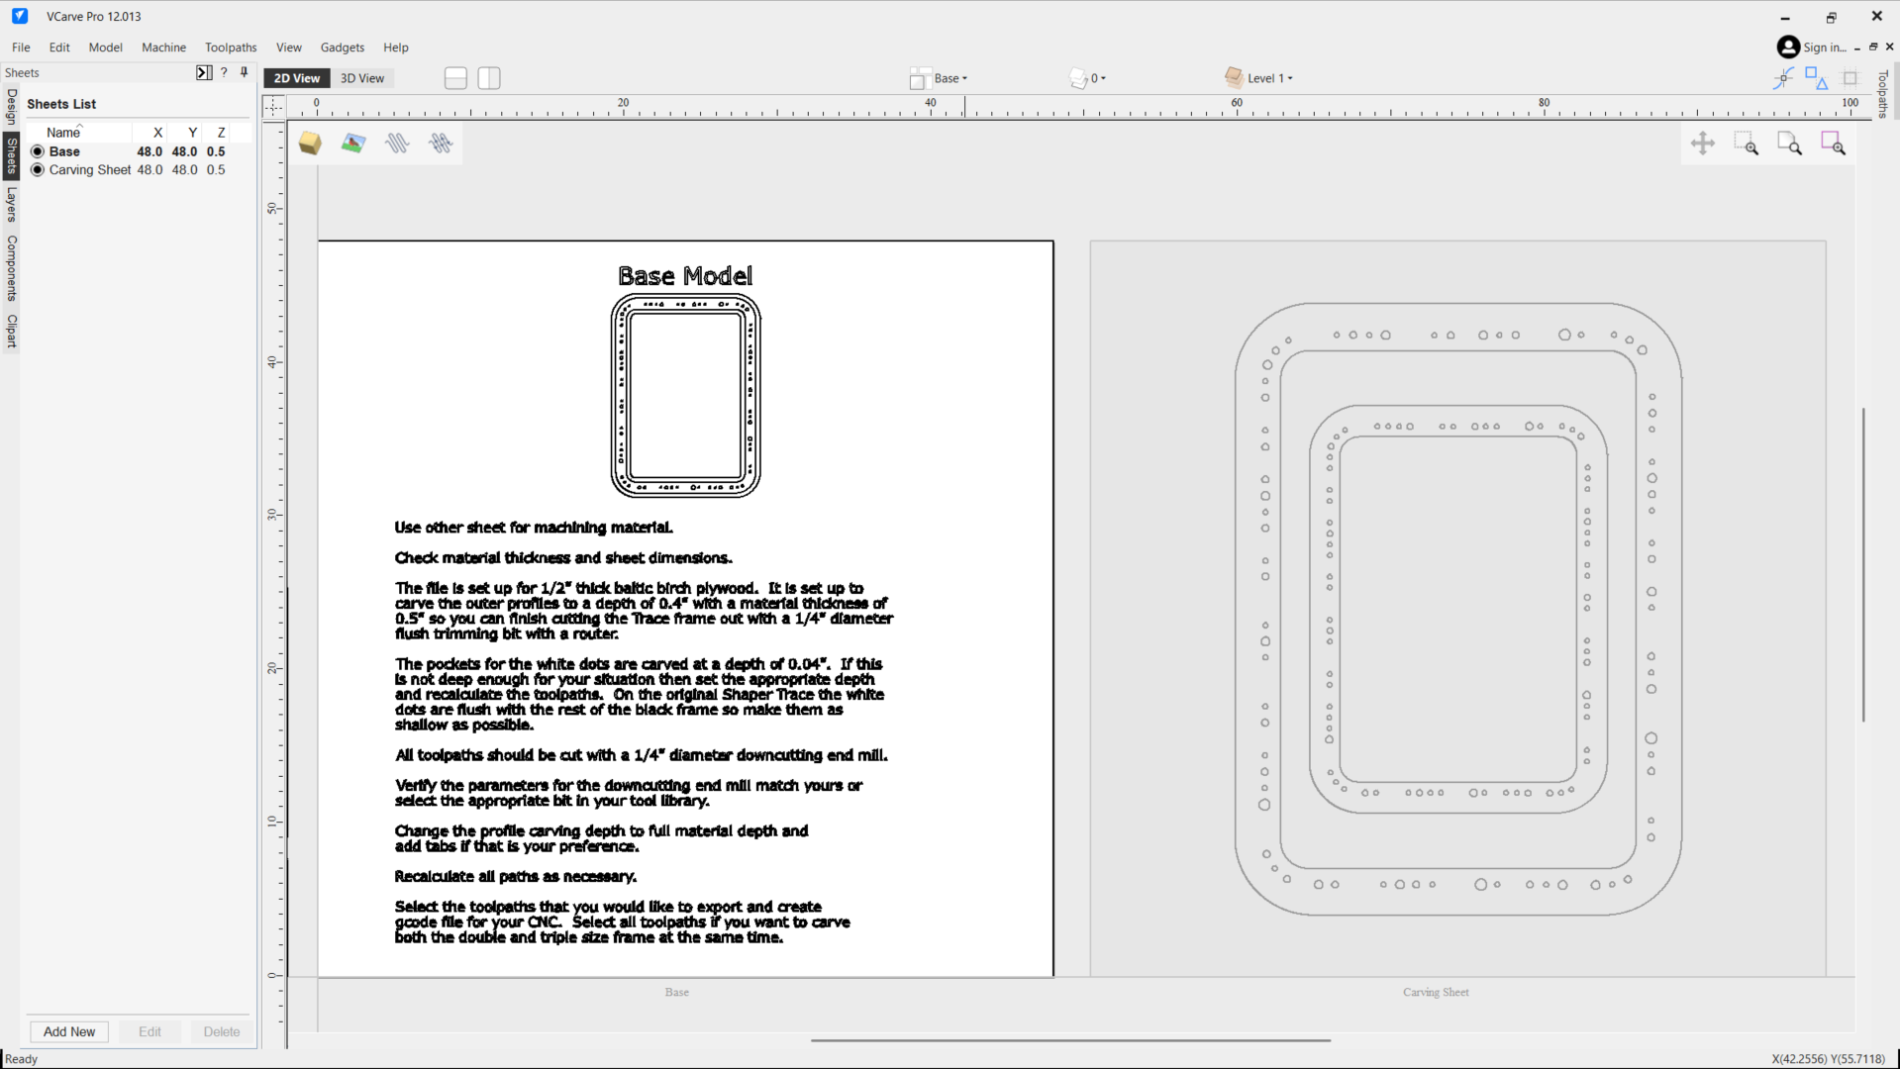The image size is (1900, 1069).
Task: Click ruler origin corner crosshair icon
Action: click(274, 106)
